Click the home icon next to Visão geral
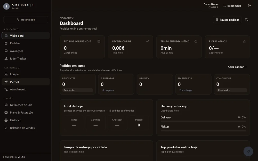The width and height of the screenshot is (258, 161). (6, 36)
